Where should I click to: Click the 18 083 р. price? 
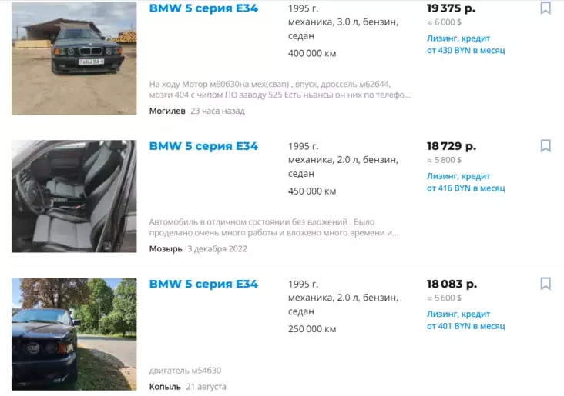coord(452,284)
